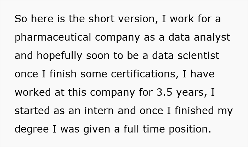Viewport: 248px width, 147px height.
Task: Click the word "here" in the first line
Action: (42, 19)
